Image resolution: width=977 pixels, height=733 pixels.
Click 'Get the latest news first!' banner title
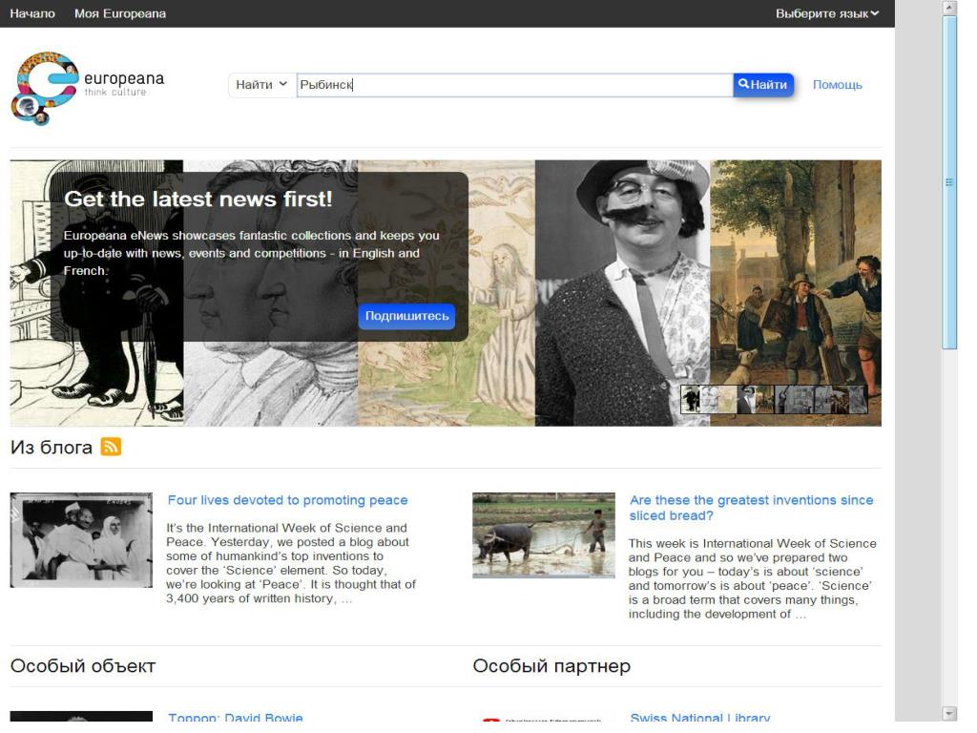(198, 199)
